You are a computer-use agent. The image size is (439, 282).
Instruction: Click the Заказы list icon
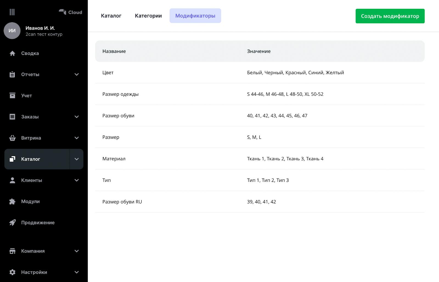tap(12, 117)
